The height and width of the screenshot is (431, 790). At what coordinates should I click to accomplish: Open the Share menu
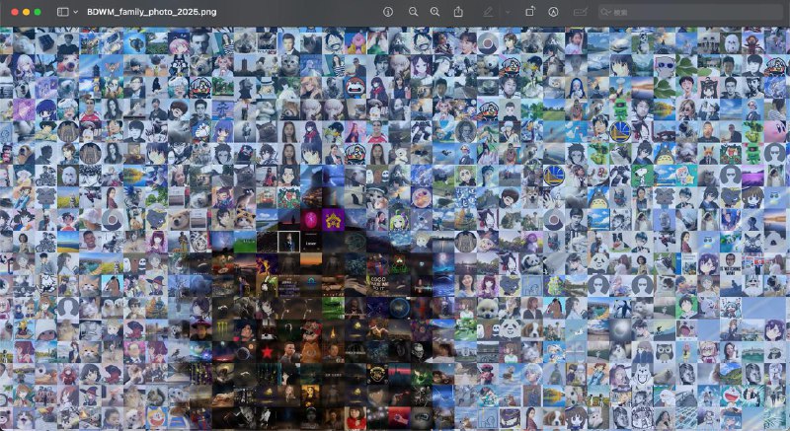[x=458, y=12]
